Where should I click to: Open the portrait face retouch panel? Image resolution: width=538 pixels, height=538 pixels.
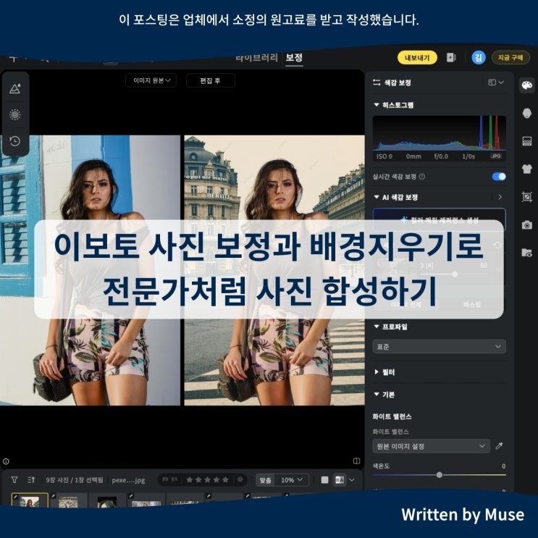(x=526, y=113)
